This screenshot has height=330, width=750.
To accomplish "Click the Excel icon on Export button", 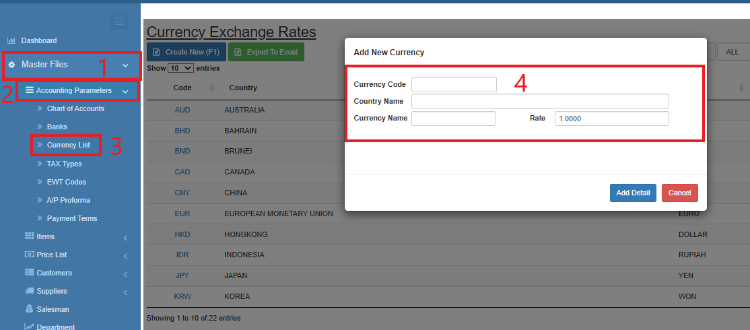I will 237,52.
